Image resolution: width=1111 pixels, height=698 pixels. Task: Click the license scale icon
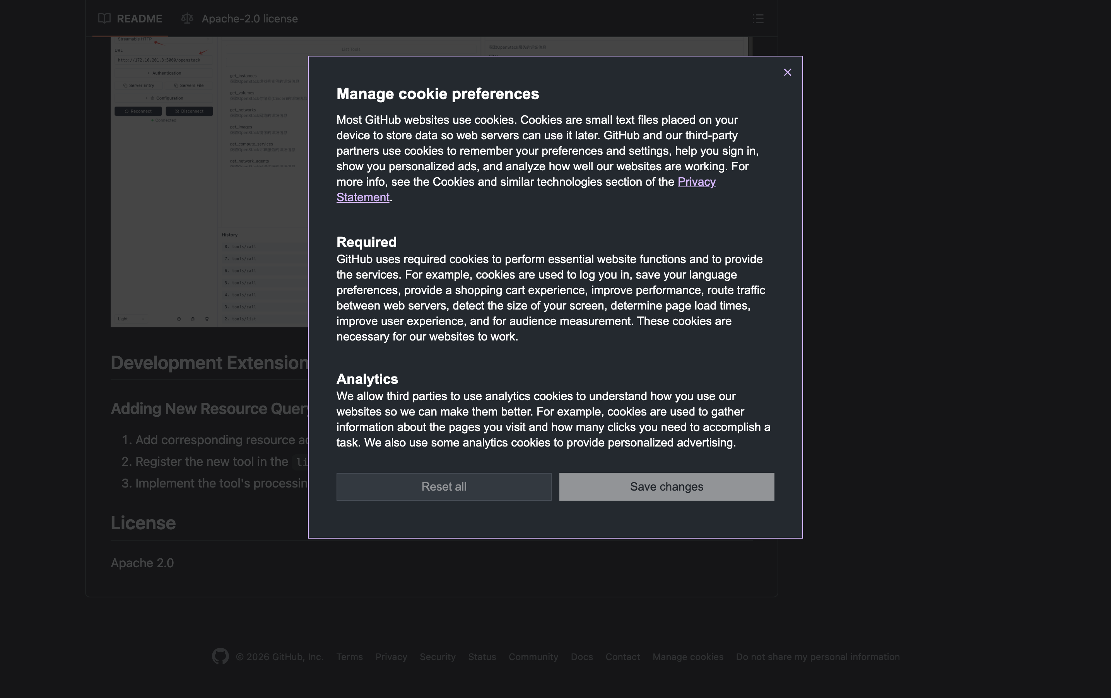click(187, 19)
